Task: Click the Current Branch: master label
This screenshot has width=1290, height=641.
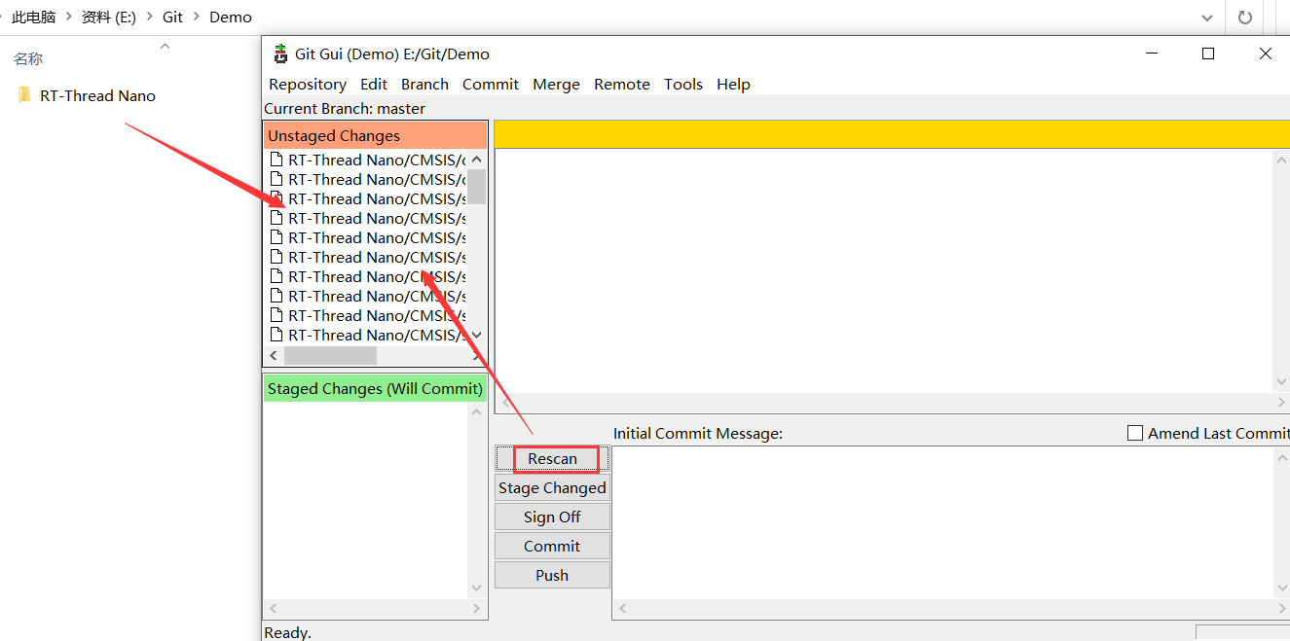Action: pos(345,109)
